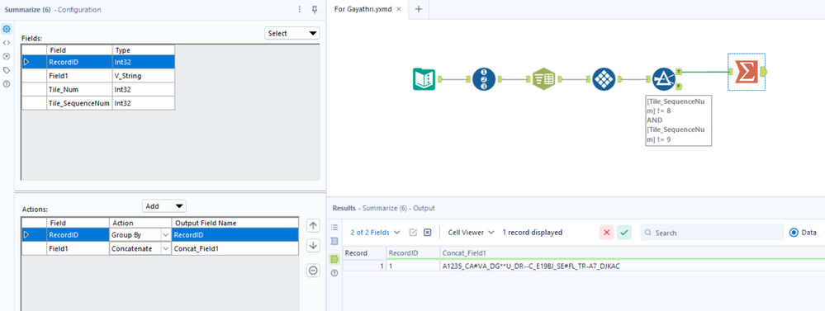Screen dimensions: 825x311
Task: Click the RecordID column header in Results
Action: pyautogui.click(x=413, y=252)
